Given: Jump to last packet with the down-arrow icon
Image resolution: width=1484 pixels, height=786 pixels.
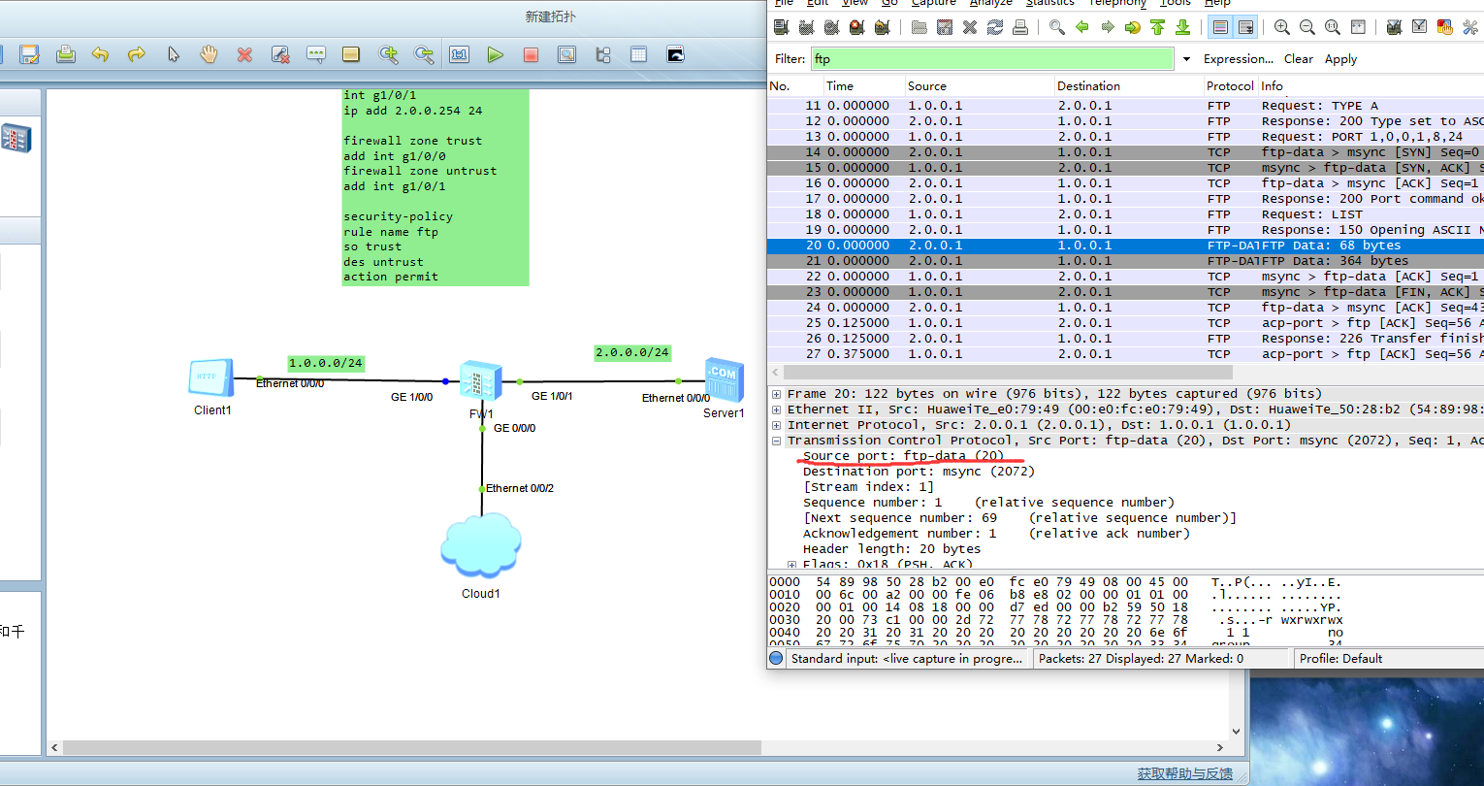Looking at the screenshot, I should (1182, 26).
